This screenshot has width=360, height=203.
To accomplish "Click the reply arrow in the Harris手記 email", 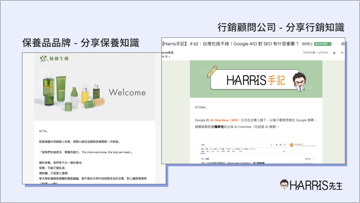I will (342, 53).
